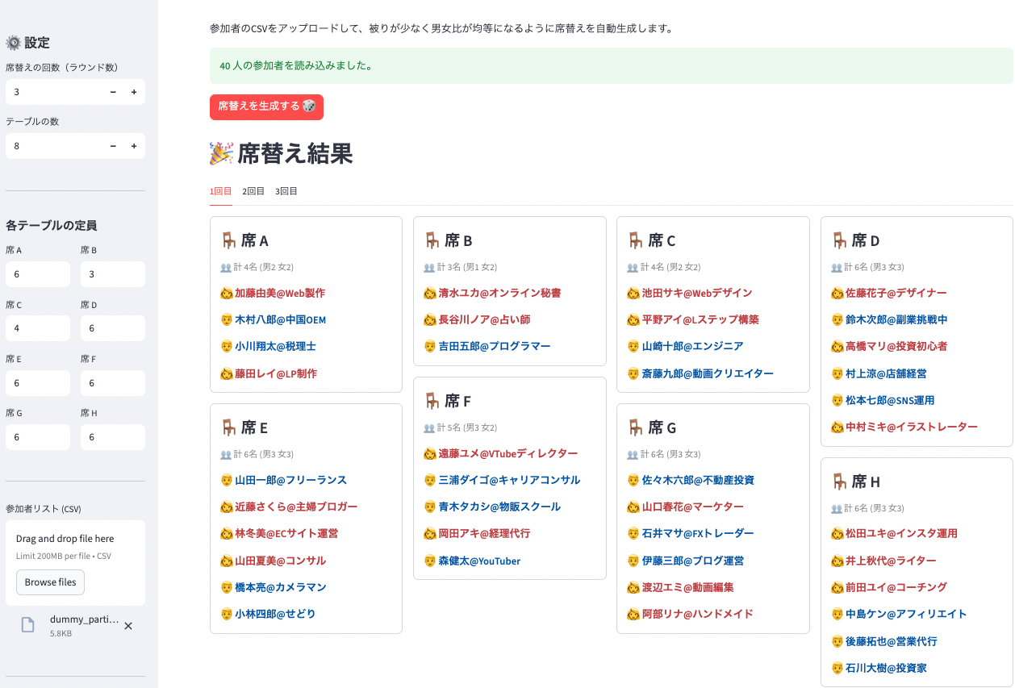Click the face icon beside 石川大樹@投資家

tap(837, 668)
